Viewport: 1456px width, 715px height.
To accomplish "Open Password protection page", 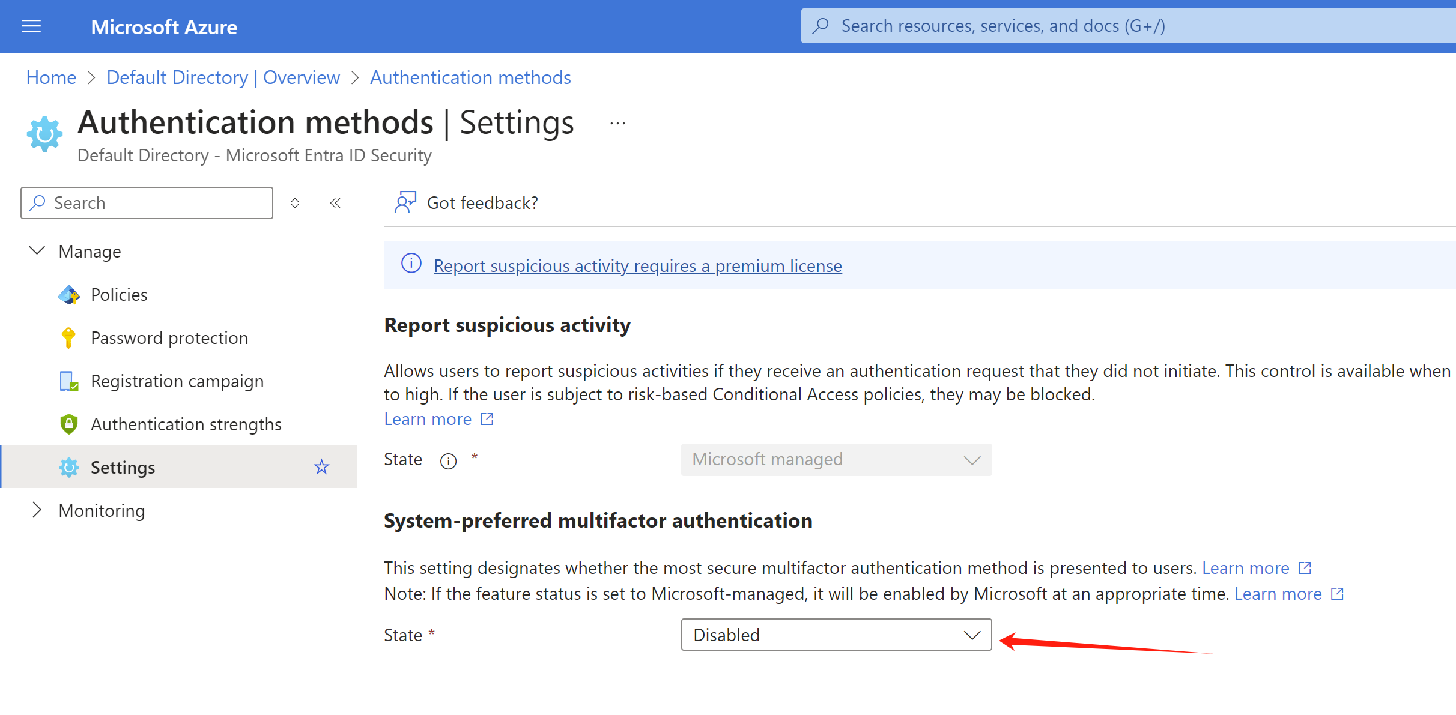I will click(169, 338).
